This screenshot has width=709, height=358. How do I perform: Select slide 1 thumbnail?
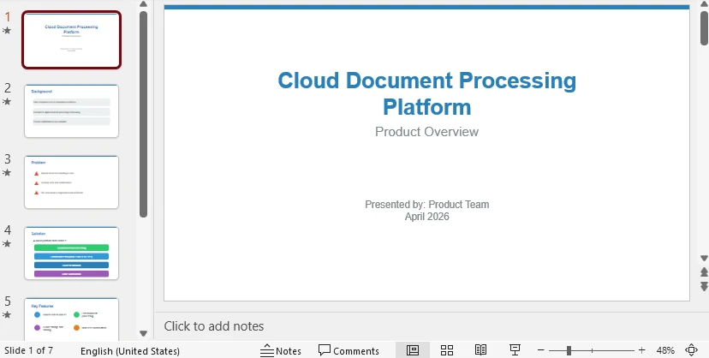pos(71,39)
